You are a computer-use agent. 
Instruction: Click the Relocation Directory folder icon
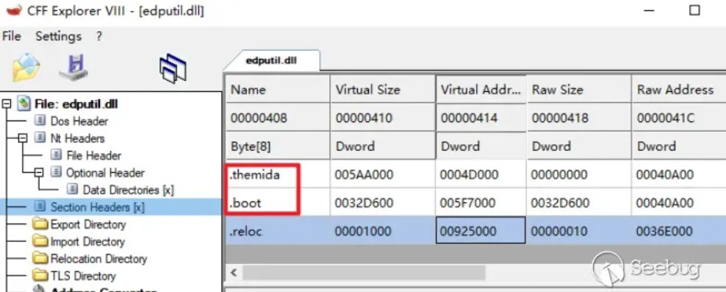point(40,259)
